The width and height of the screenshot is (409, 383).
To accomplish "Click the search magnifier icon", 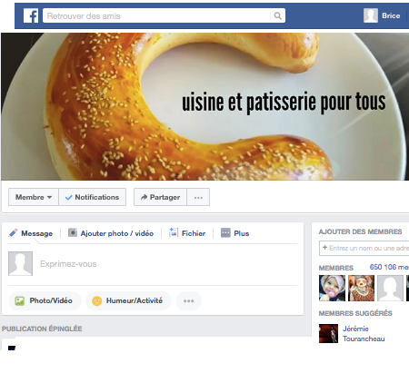I will click(277, 15).
